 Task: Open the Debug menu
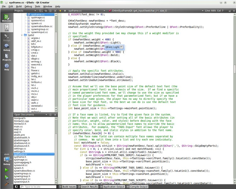pyautogui.click(x=28, y=7)
